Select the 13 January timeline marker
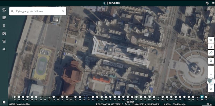This screenshot has width=215, height=106. 53,97
